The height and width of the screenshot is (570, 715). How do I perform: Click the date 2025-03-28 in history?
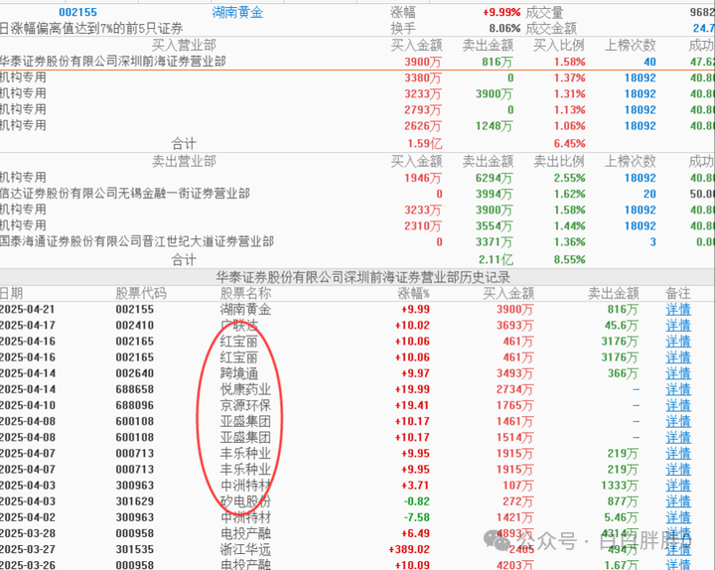tap(28, 533)
